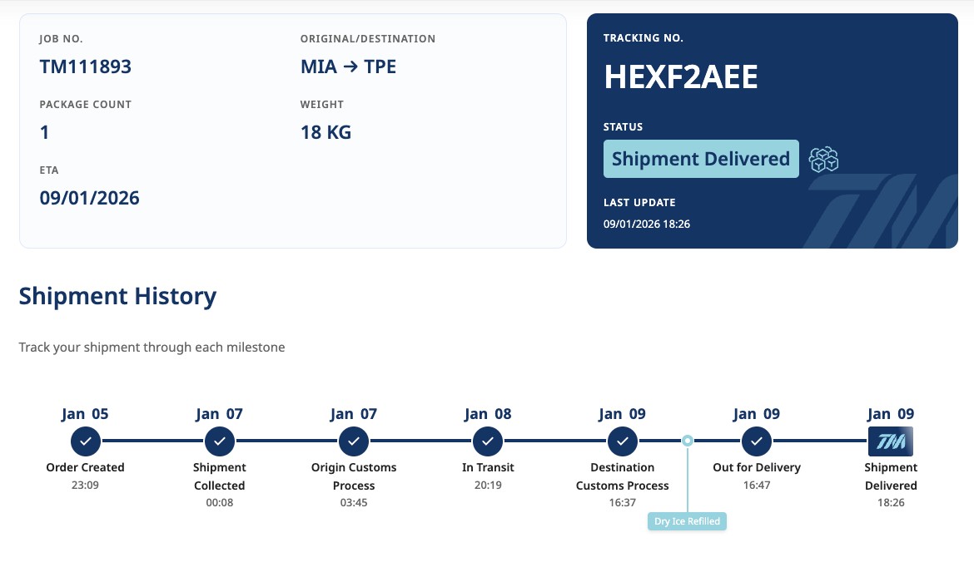The width and height of the screenshot is (974, 567).
Task: Select the Origin Customs Process checkmark
Action: point(354,441)
